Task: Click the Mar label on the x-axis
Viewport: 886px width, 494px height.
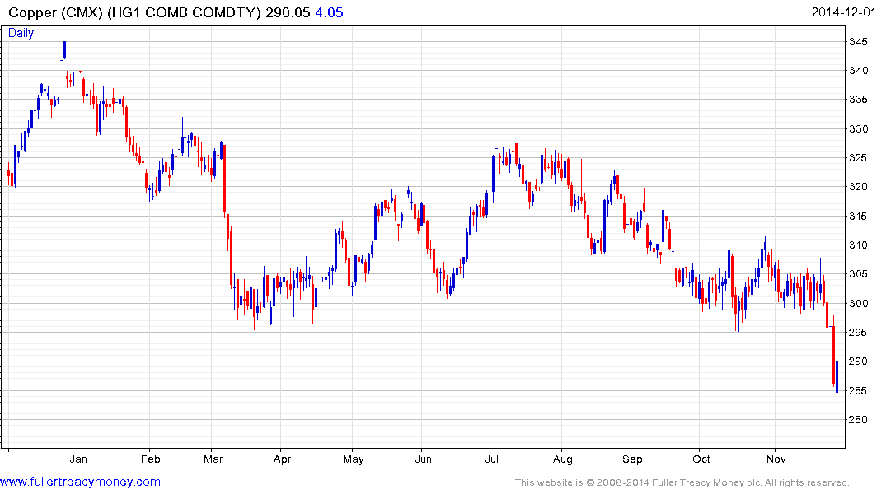Action: 213,459
